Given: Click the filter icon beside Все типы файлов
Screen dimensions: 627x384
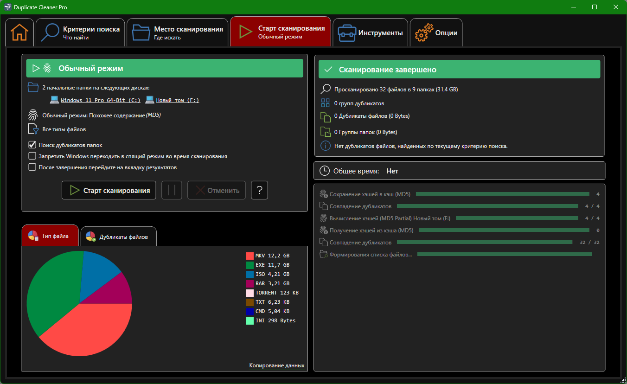Looking at the screenshot, I should (x=33, y=129).
